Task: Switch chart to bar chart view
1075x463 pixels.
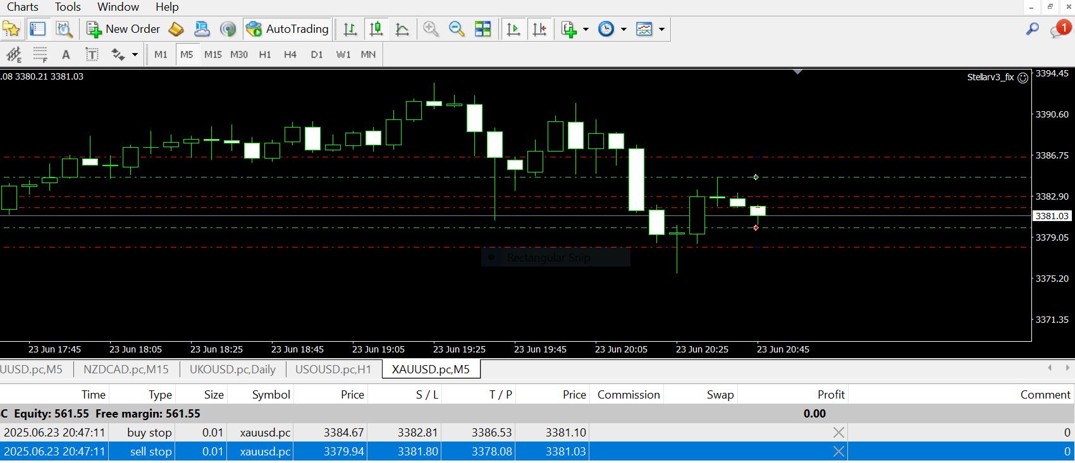Action: click(x=350, y=29)
